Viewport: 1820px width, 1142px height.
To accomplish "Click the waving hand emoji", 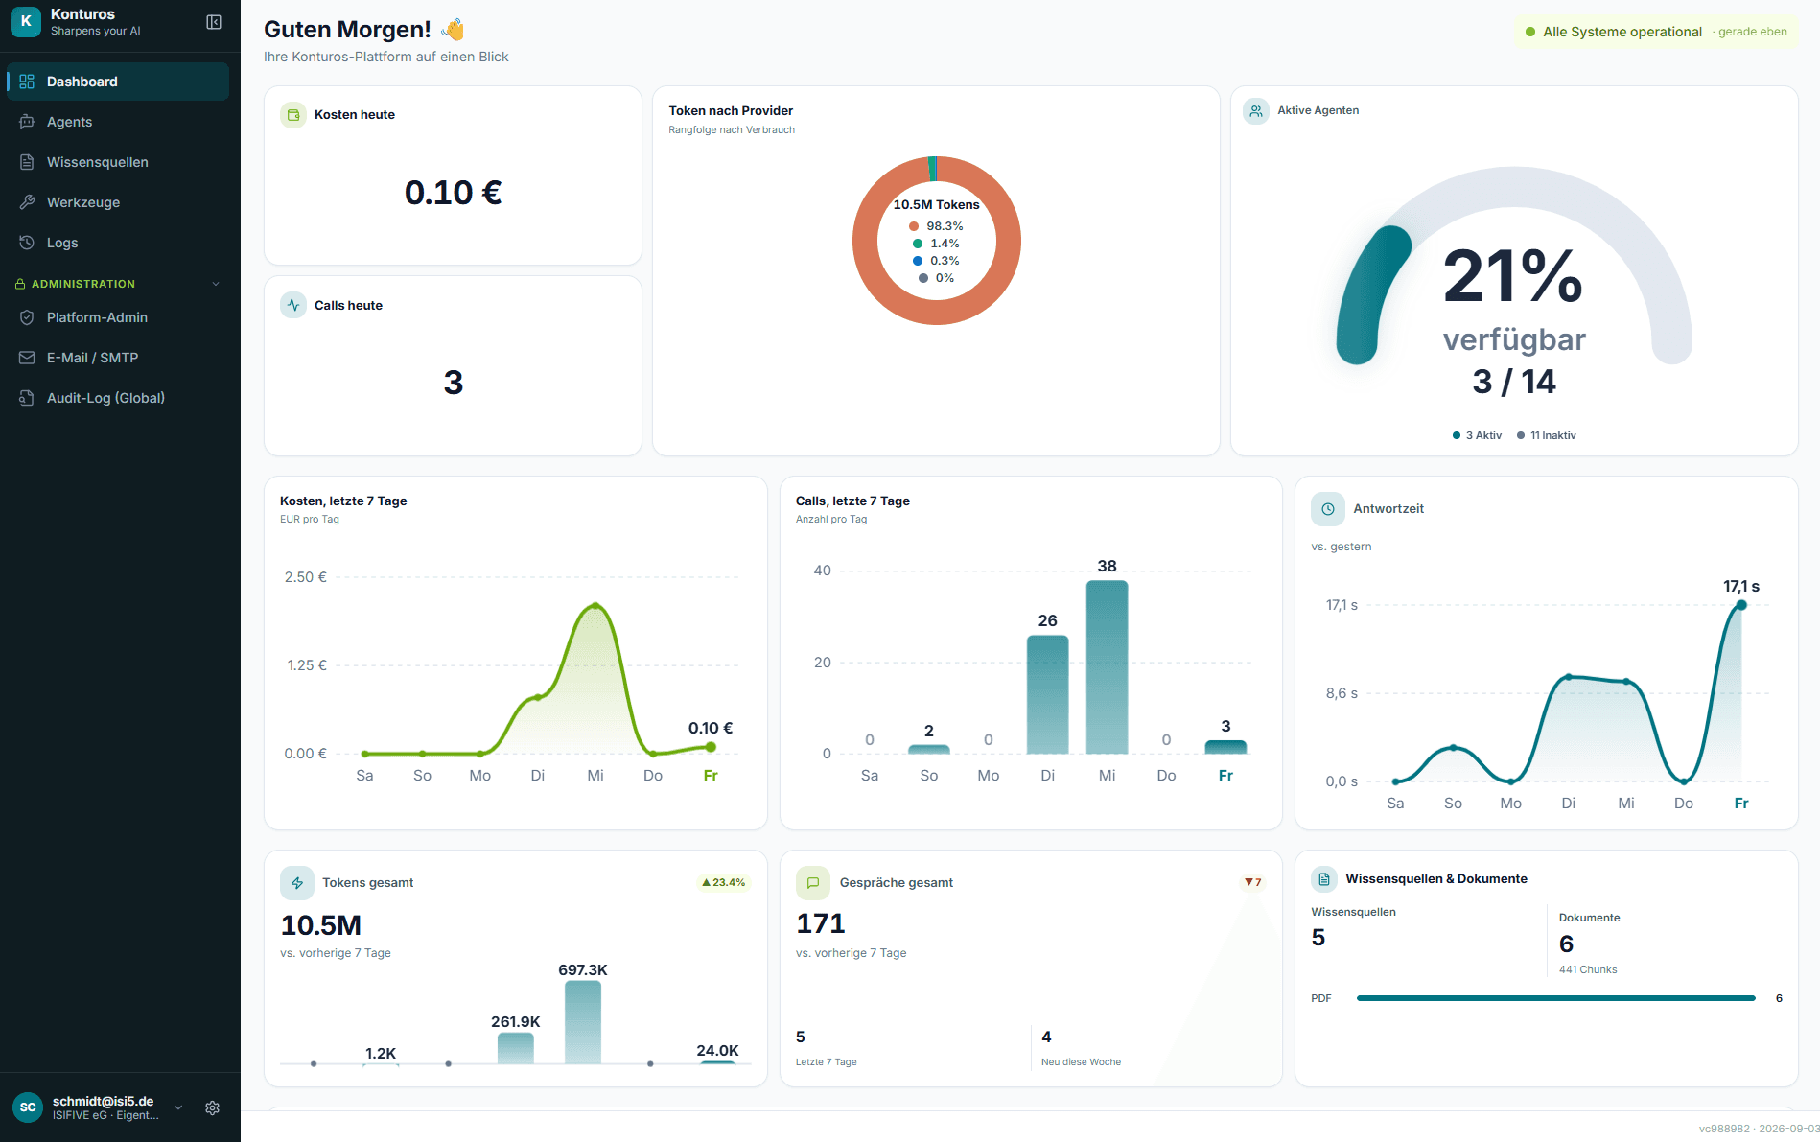I will [x=453, y=30].
